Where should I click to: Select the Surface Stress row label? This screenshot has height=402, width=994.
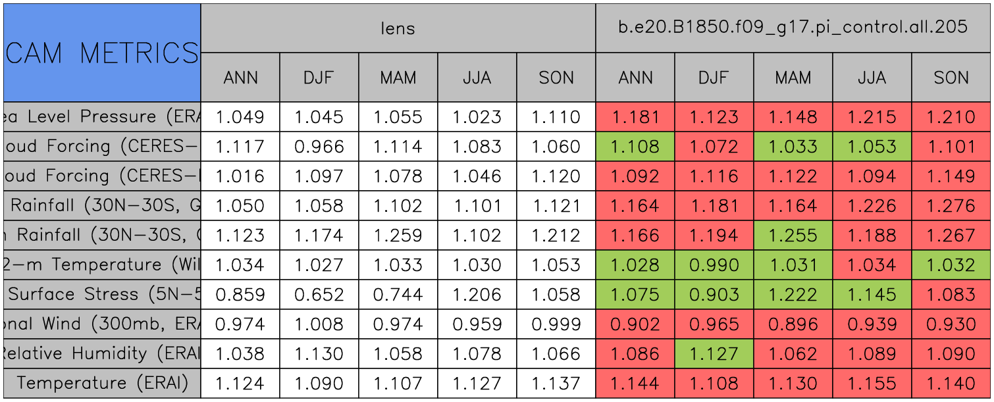pyautogui.click(x=102, y=294)
